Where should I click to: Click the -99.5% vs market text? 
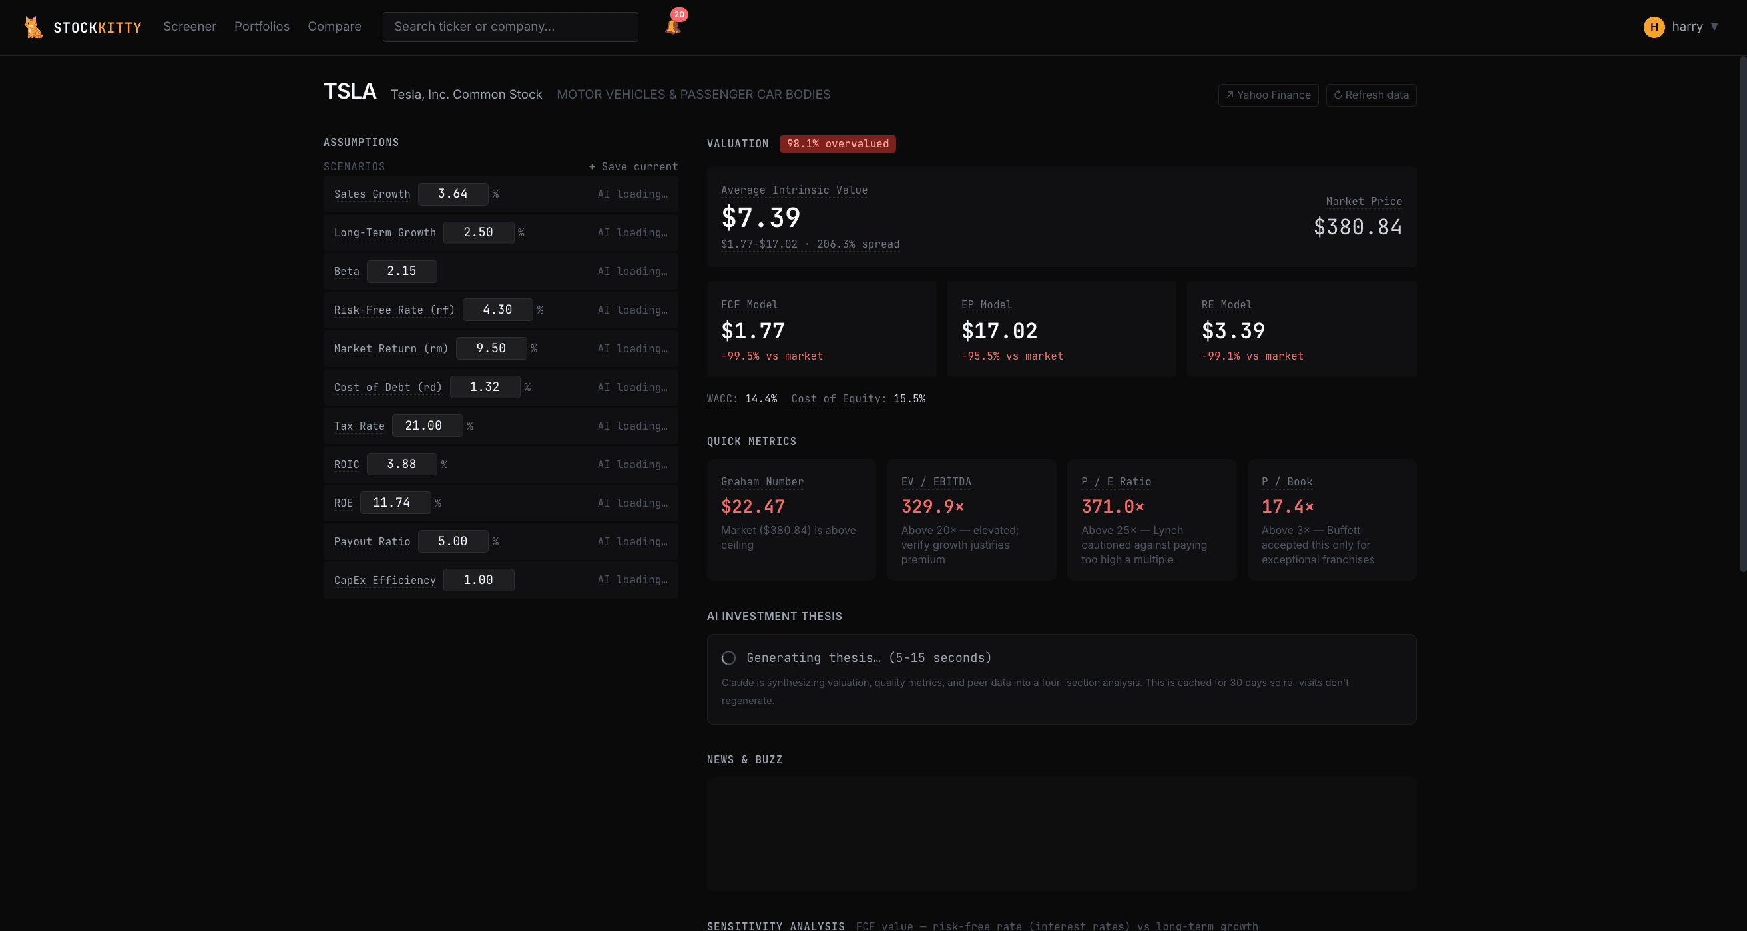[x=772, y=356]
